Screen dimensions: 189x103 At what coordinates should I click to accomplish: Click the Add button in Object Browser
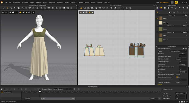pyautogui.click(x=173, y=12)
